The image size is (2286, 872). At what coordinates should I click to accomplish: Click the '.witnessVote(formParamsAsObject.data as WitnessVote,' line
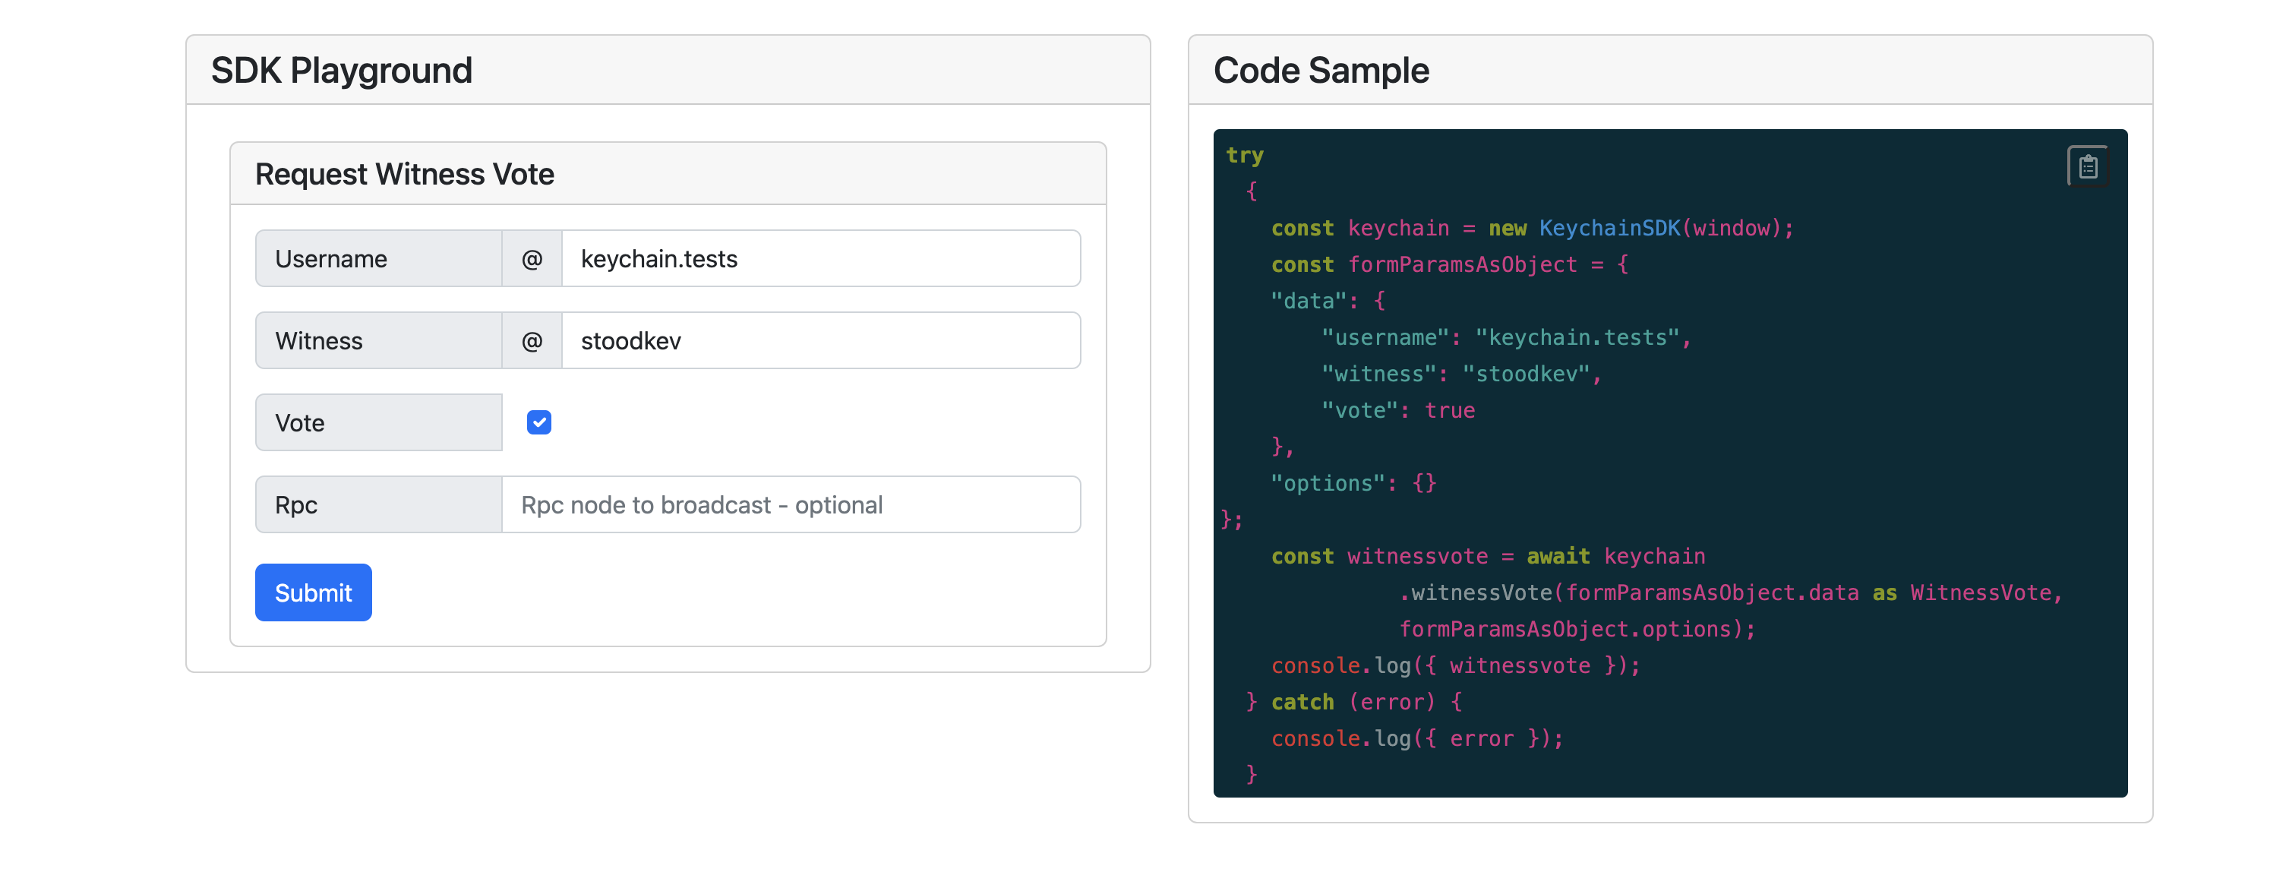click(x=1731, y=592)
